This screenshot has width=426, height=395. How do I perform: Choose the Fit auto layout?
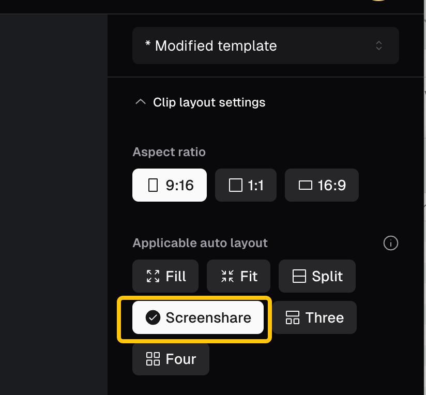[x=238, y=276]
